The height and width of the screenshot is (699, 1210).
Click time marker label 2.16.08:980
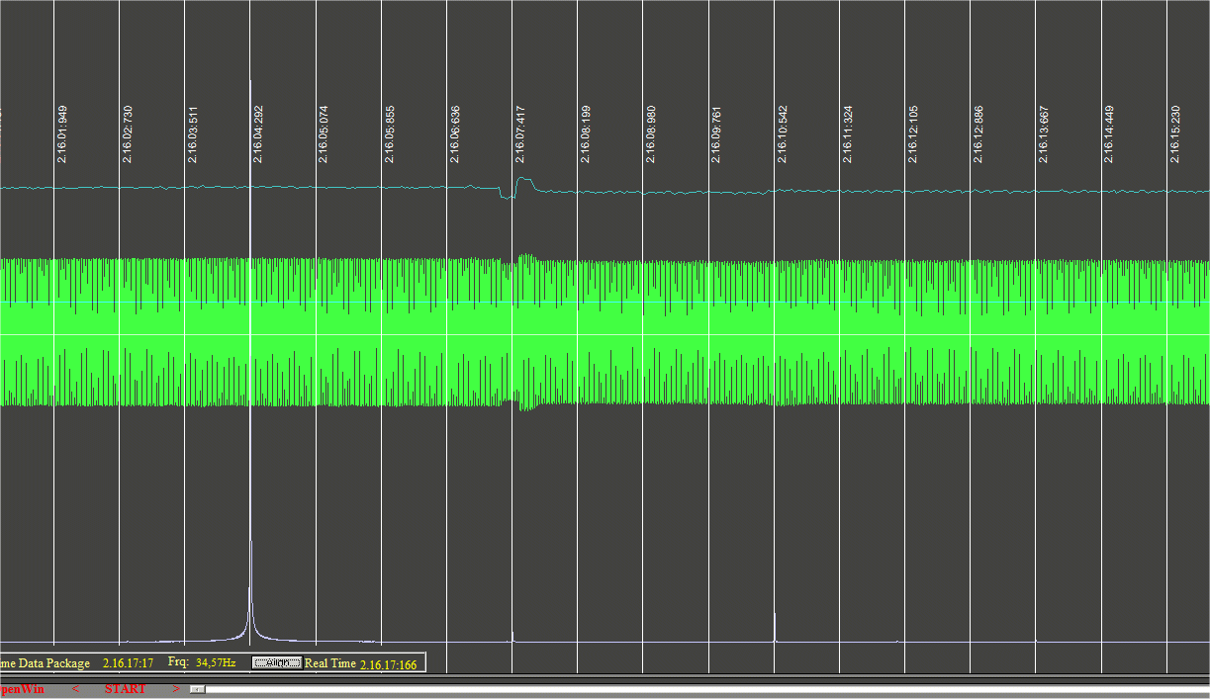click(651, 133)
